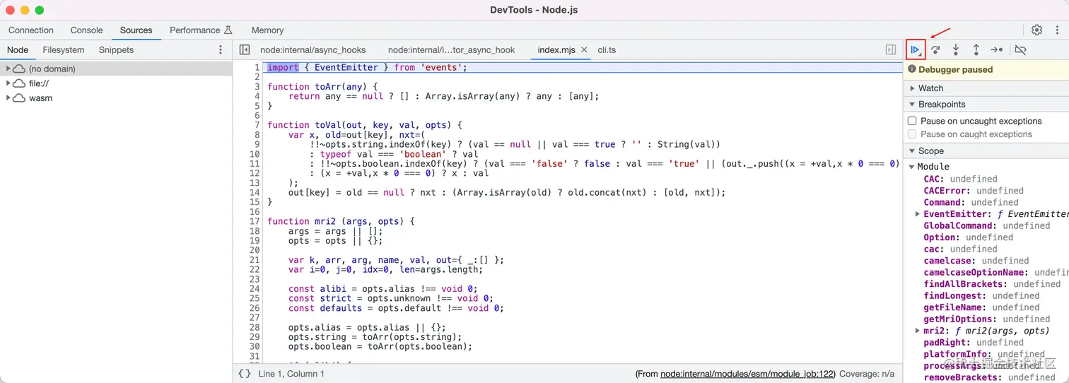Screen dimensions: 1069x383
Task: Hide the navigator sidebar
Action: [245, 49]
